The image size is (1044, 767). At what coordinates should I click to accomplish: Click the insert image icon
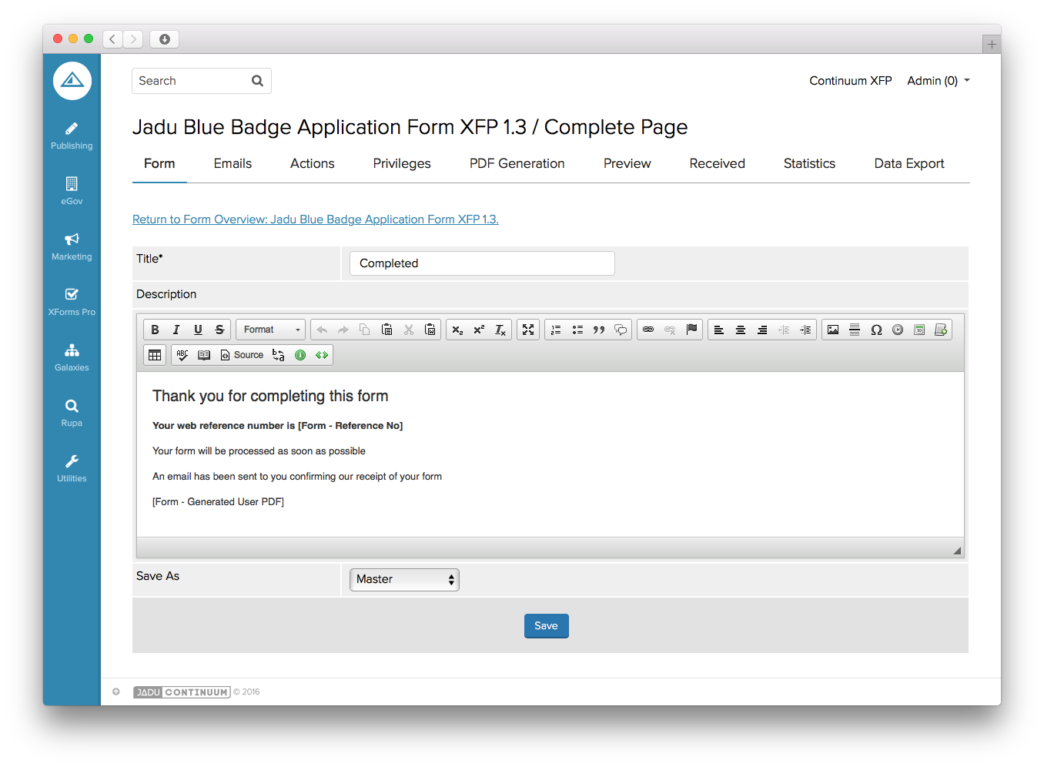pyautogui.click(x=833, y=330)
